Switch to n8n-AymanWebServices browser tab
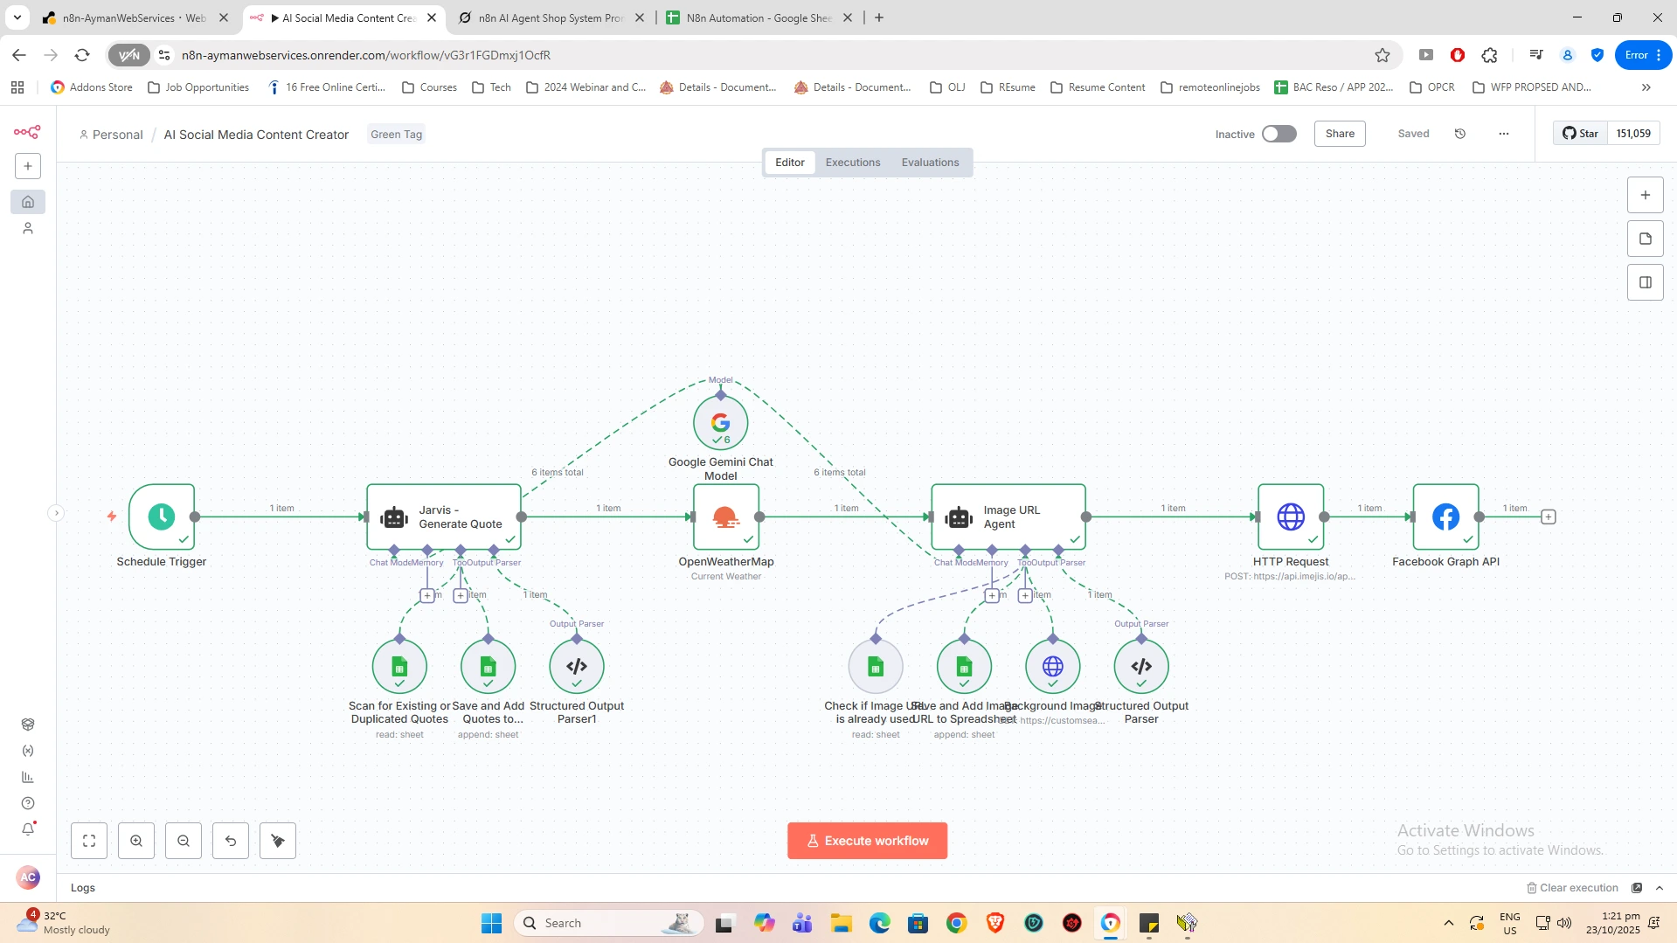Viewport: 1677px width, 943px height. click(136, 17)
